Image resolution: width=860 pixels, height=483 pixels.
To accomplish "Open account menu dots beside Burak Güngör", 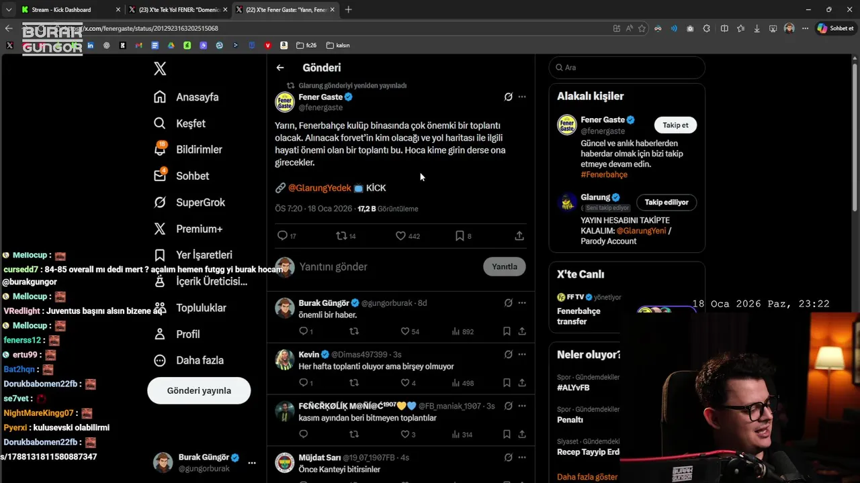I will (x=252, y=463).
